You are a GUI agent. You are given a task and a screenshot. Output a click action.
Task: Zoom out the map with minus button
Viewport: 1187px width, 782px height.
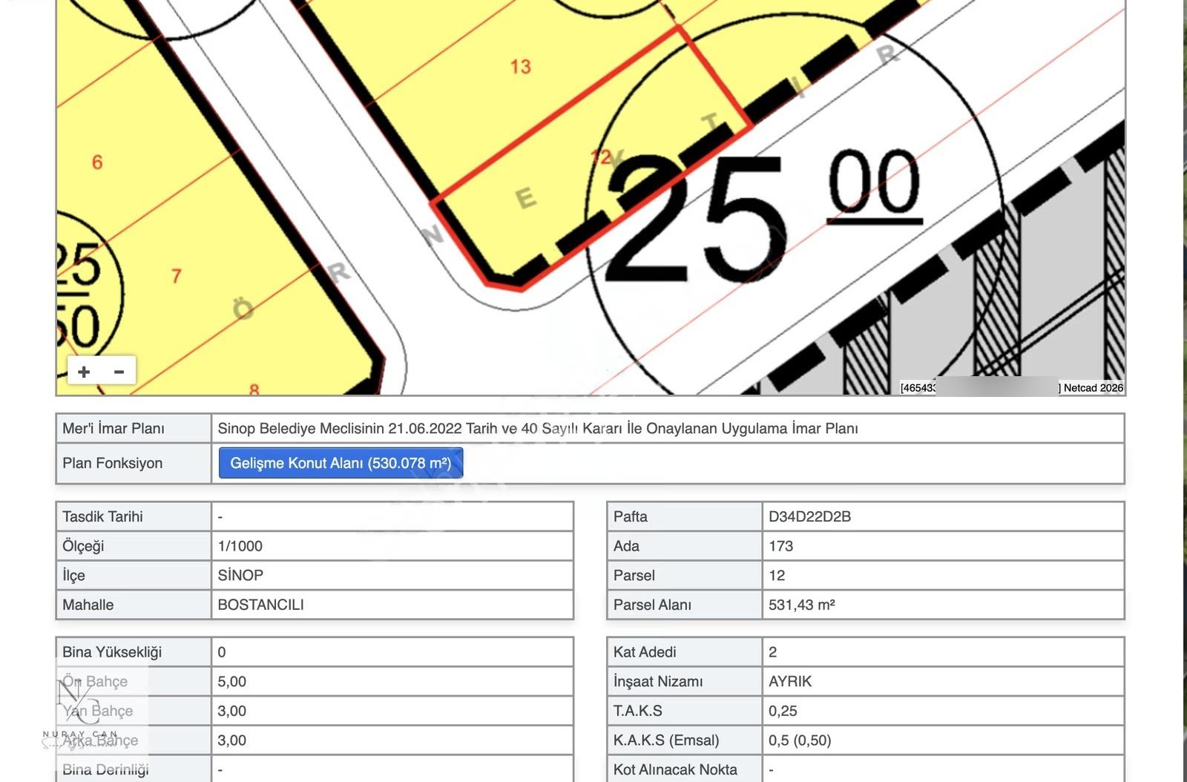pos(119,371)
